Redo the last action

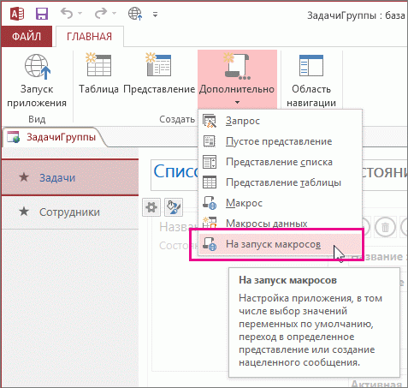pos(101,13)
